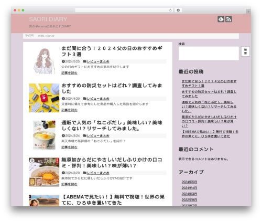The image size is (262, 222).
Task: Select excerpt 無添加でからだに優しいだしふりかけの紹介です
Action: click(x=97, y=178)
